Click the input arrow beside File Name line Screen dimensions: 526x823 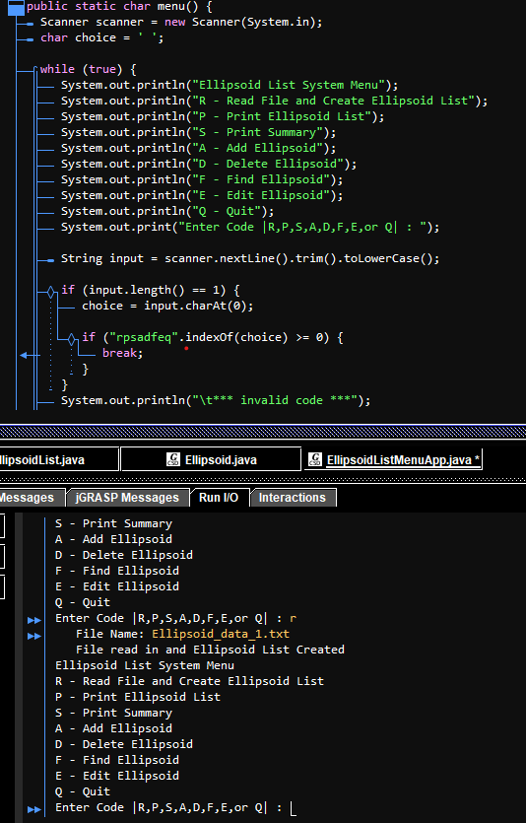(x=34, y=636)
